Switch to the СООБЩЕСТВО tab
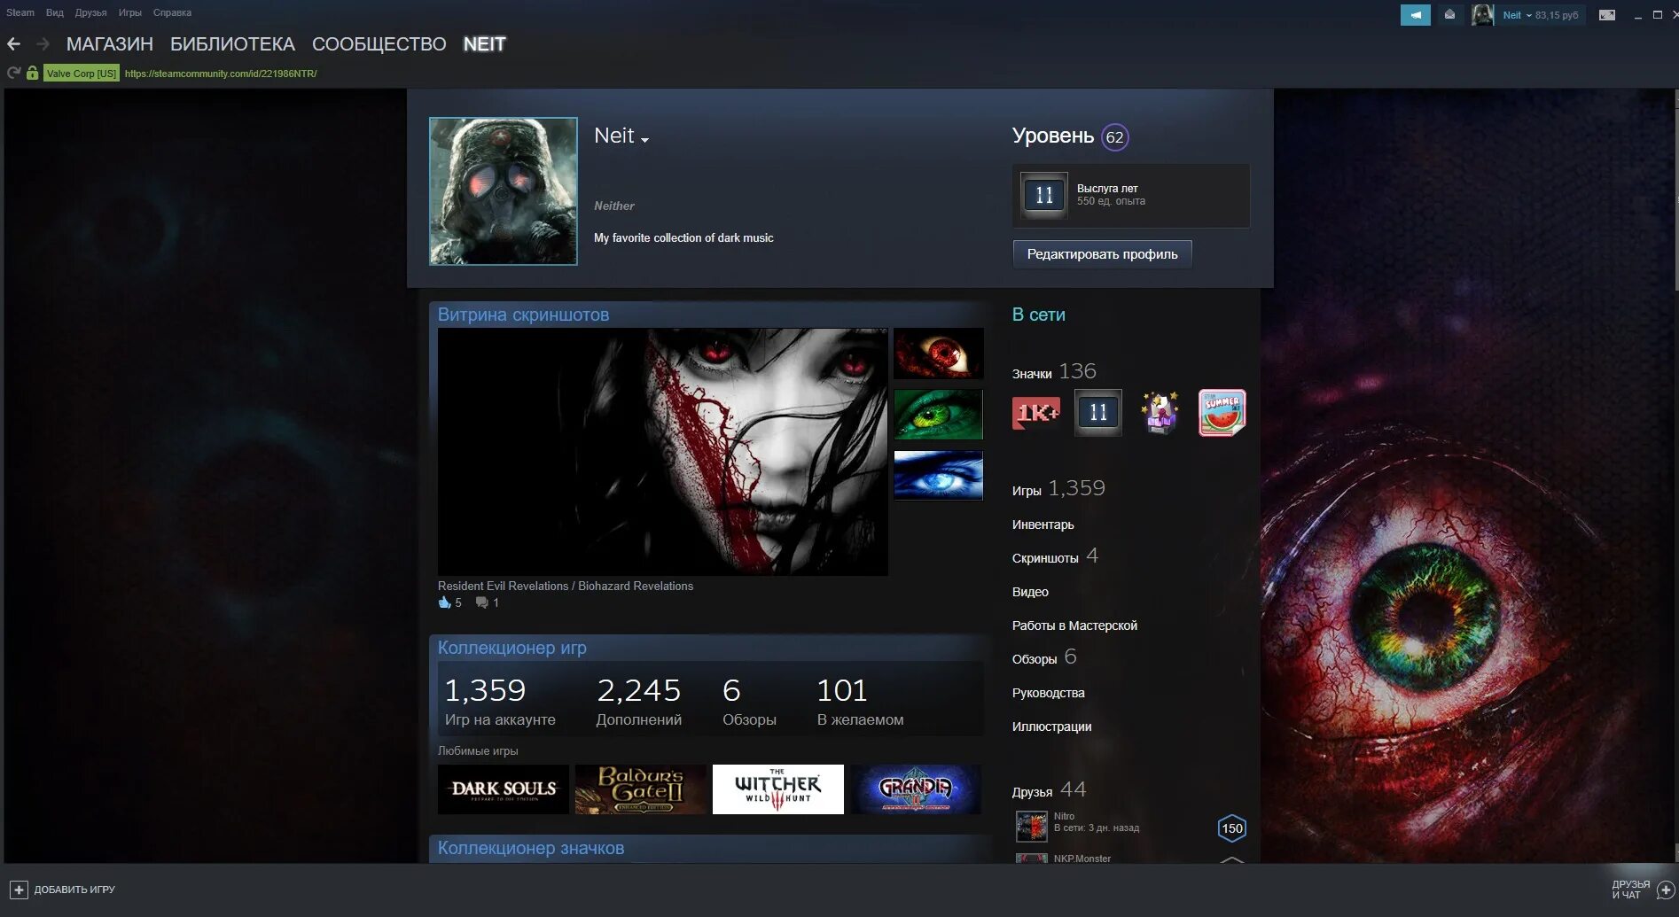The image size is (1679, 917). 379,44
